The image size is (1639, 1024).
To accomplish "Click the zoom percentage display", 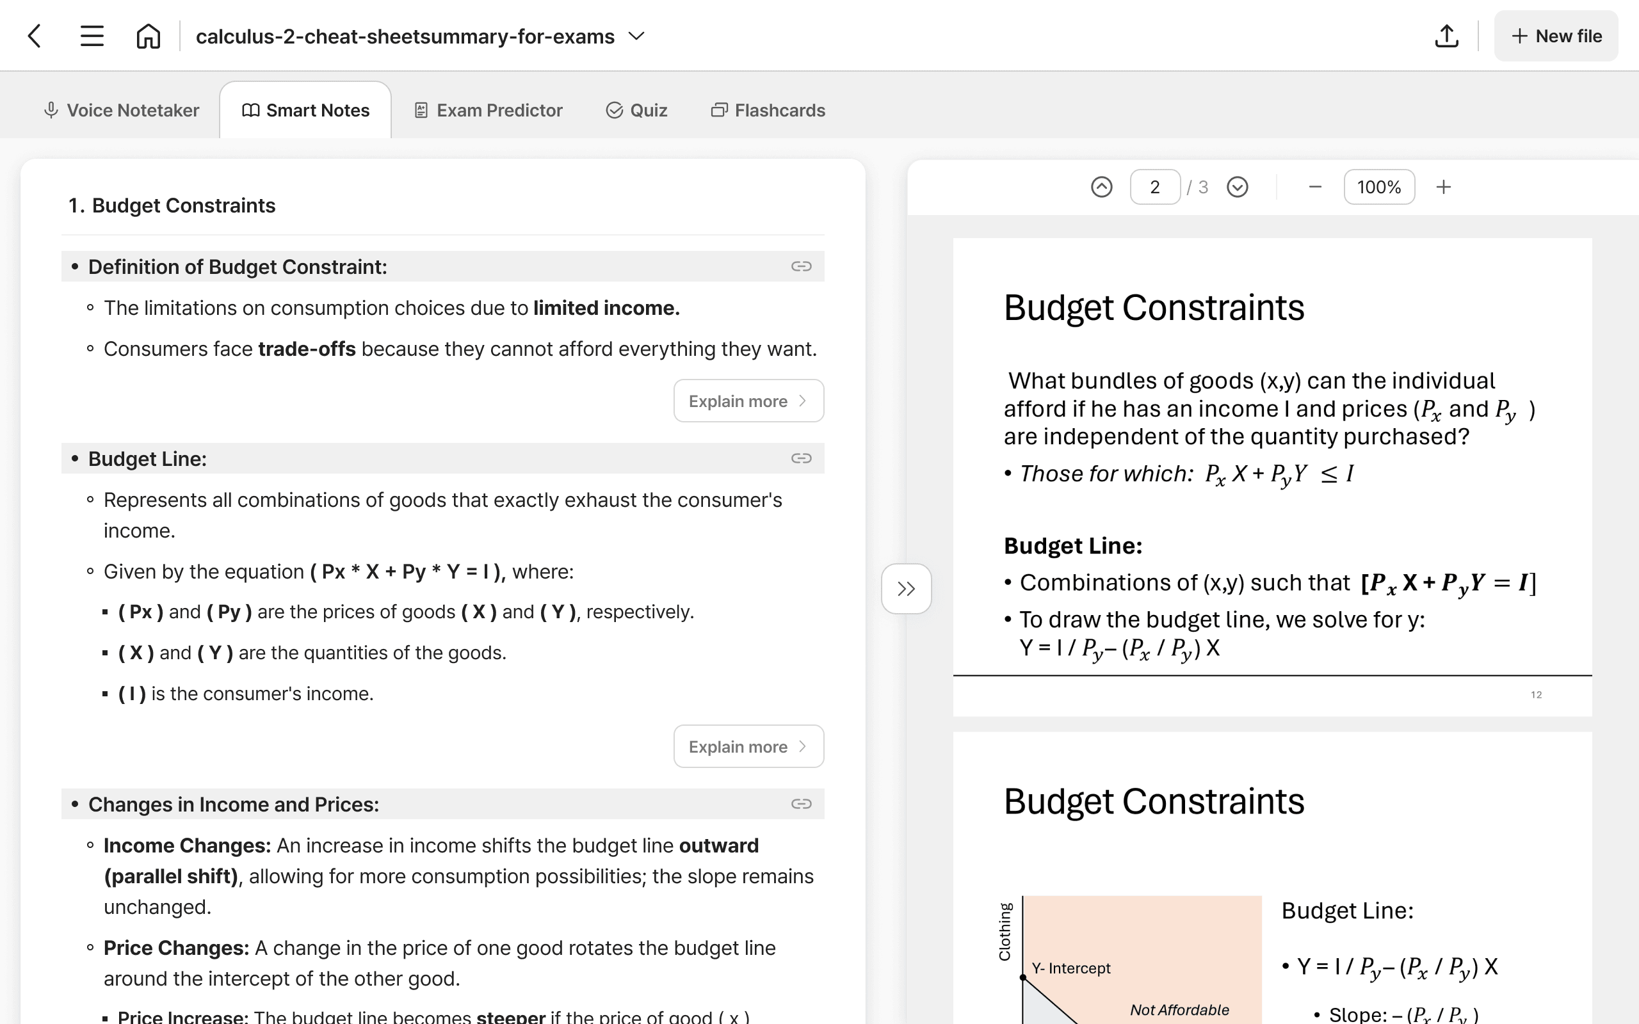I will point(1377,186).
